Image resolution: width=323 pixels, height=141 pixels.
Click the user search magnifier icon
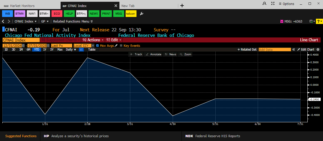coord(265,4)
